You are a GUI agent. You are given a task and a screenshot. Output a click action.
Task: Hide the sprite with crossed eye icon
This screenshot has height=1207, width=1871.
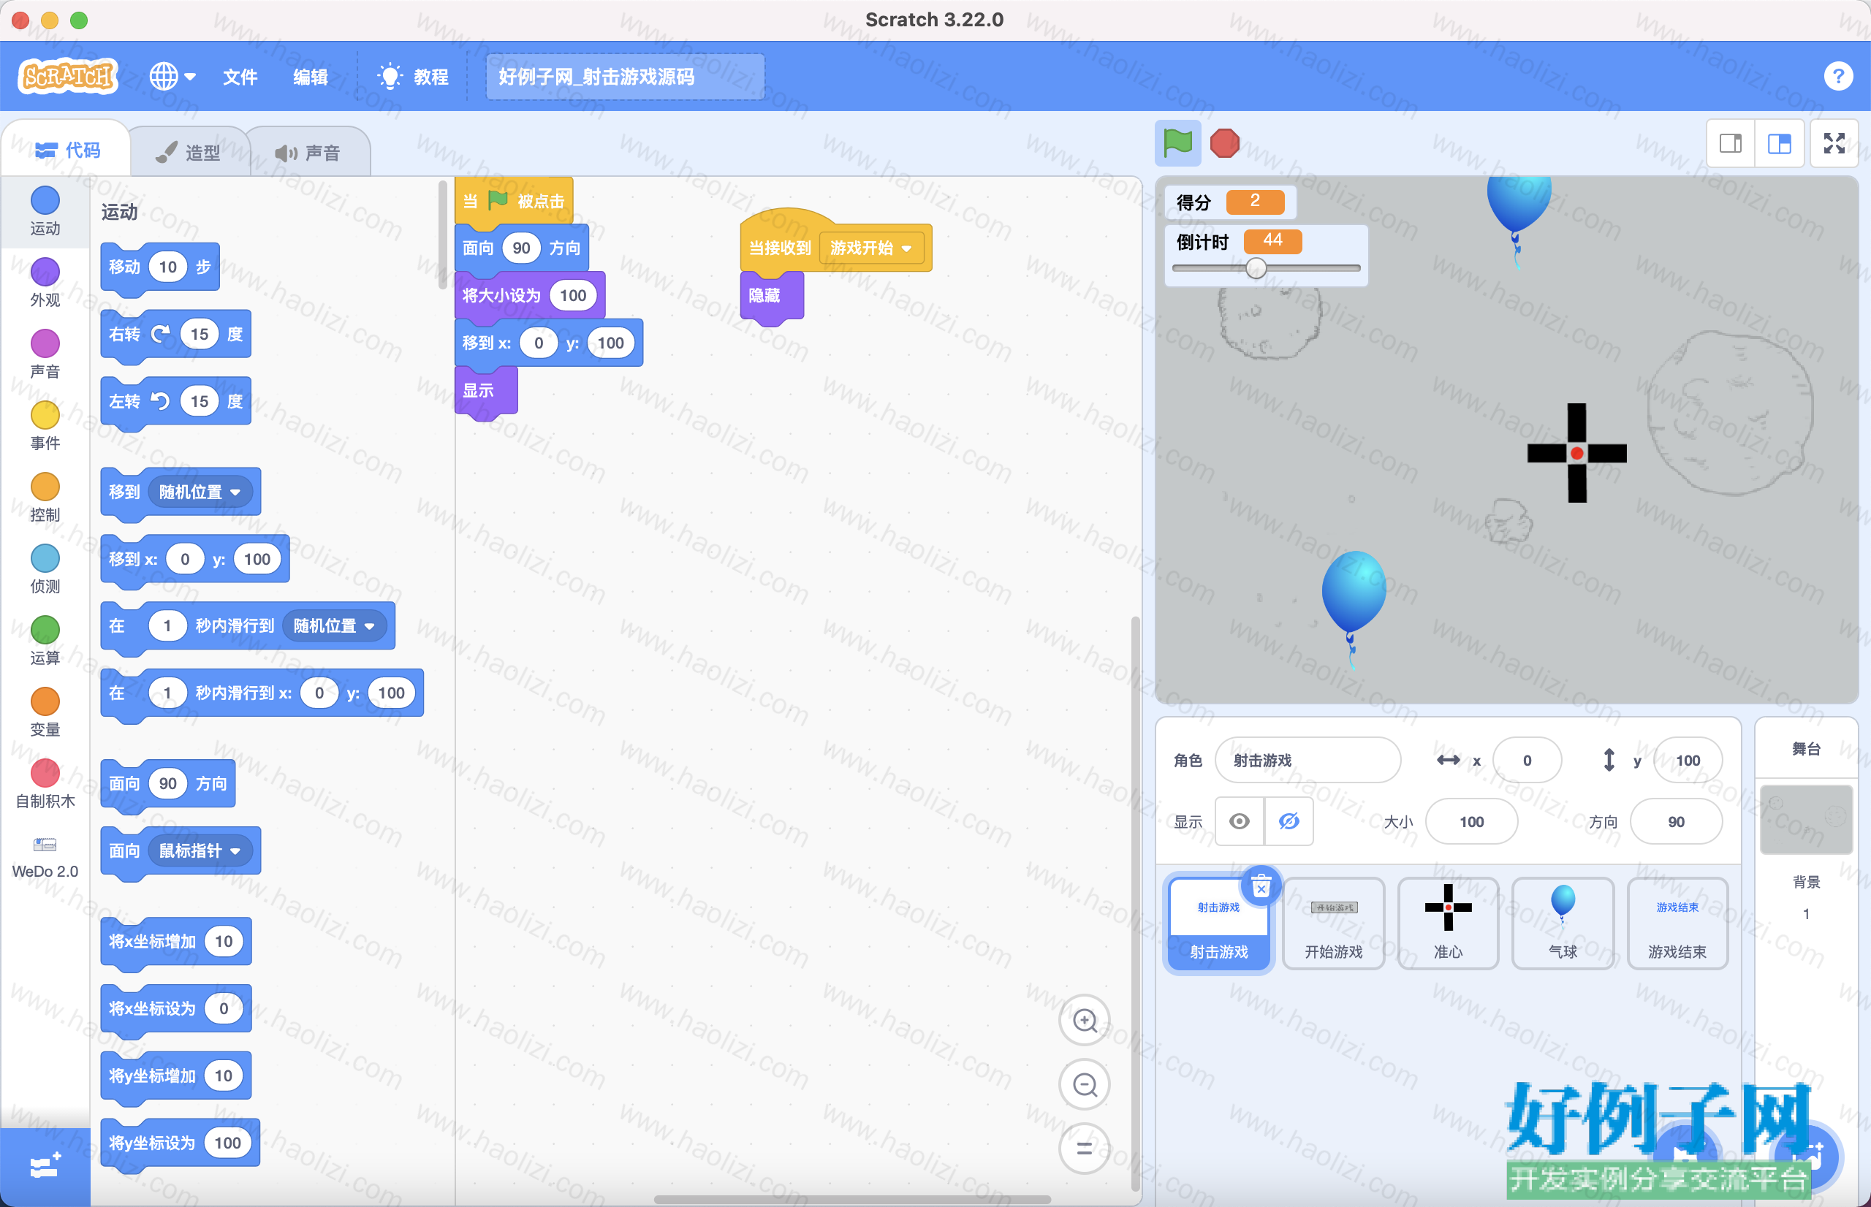1289,820
